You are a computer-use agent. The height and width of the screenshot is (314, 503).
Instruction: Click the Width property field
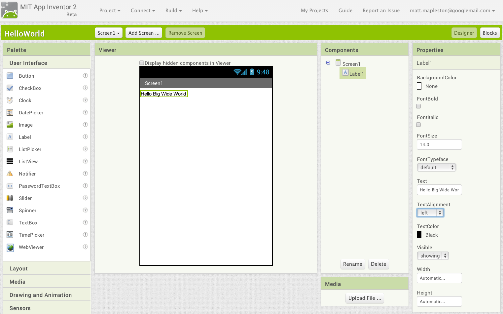pyautogui.click(x=439, y=278)
